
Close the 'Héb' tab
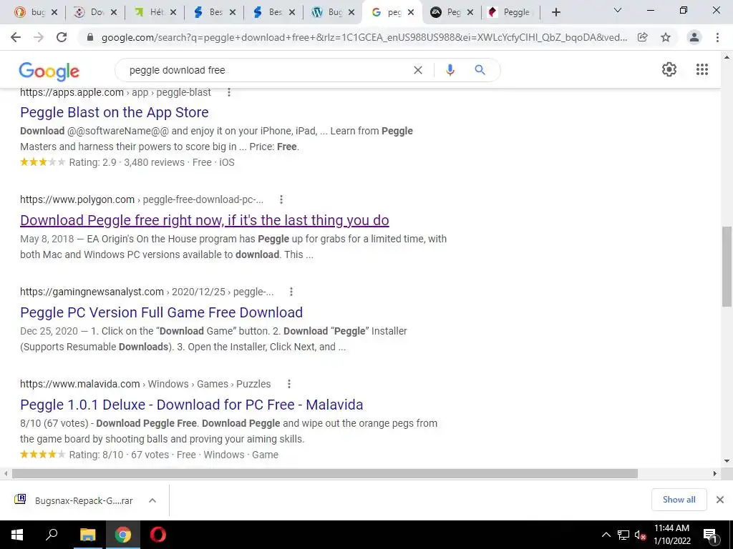[173, 13]
